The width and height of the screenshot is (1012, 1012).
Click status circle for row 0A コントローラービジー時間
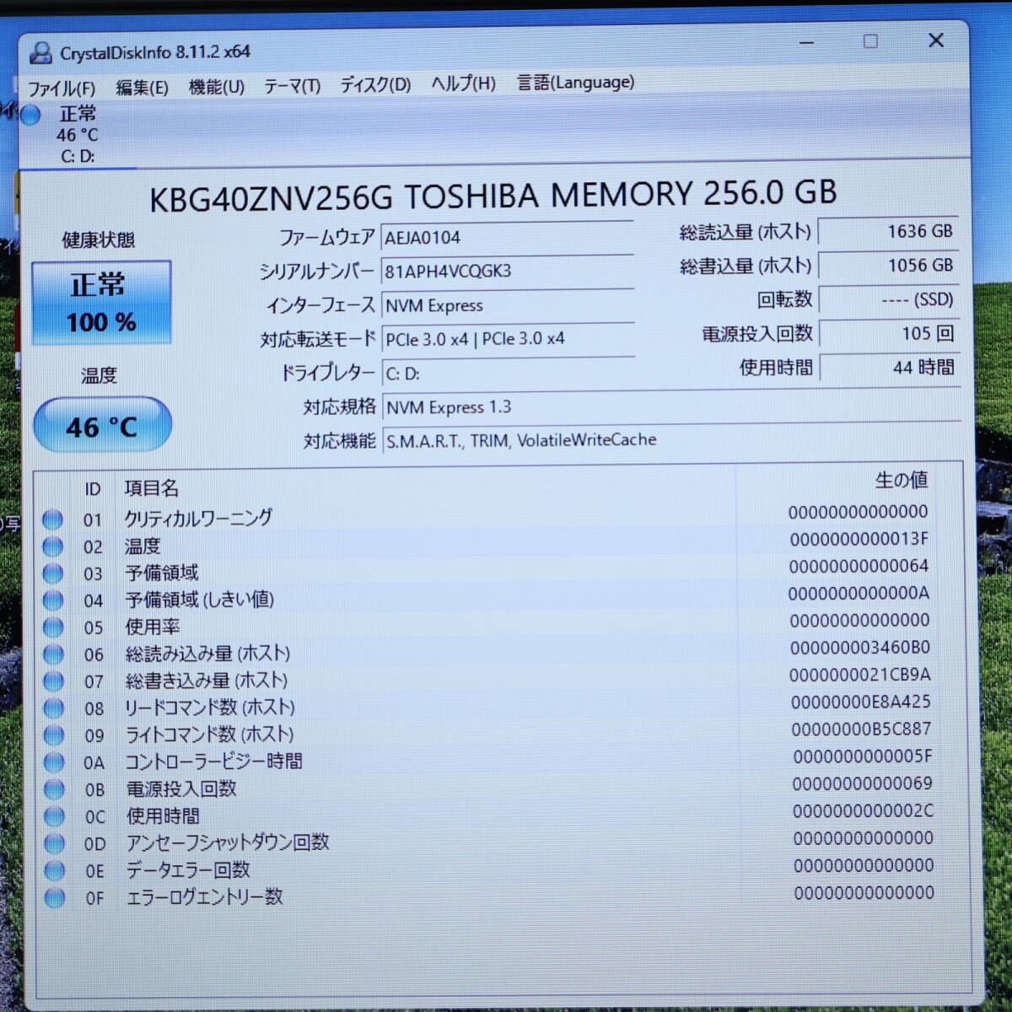pyautogui.click(x=54, y=762)
